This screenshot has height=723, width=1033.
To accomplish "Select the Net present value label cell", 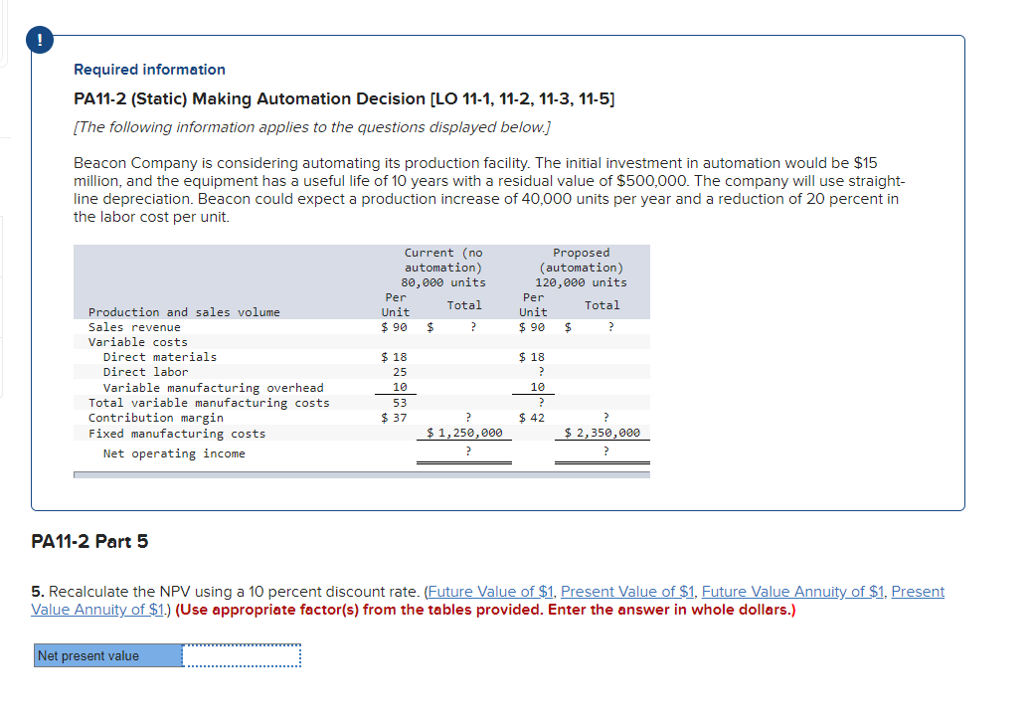I will (108, 654).
